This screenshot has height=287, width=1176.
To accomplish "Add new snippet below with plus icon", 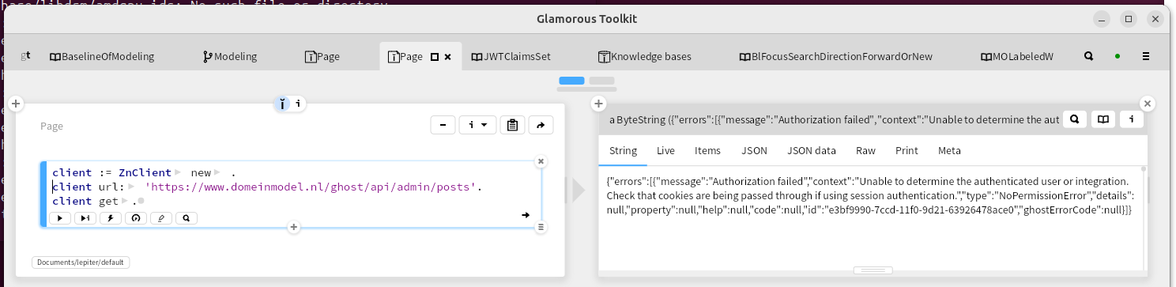I will pos(293,227).
